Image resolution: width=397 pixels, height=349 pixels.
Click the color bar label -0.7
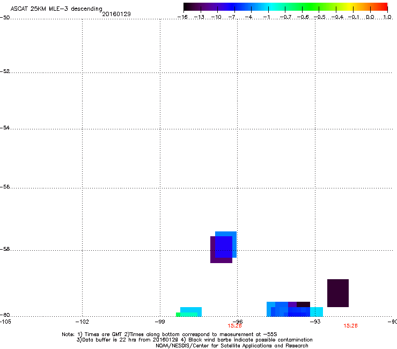pyautogui.click(x=285, y=17)
